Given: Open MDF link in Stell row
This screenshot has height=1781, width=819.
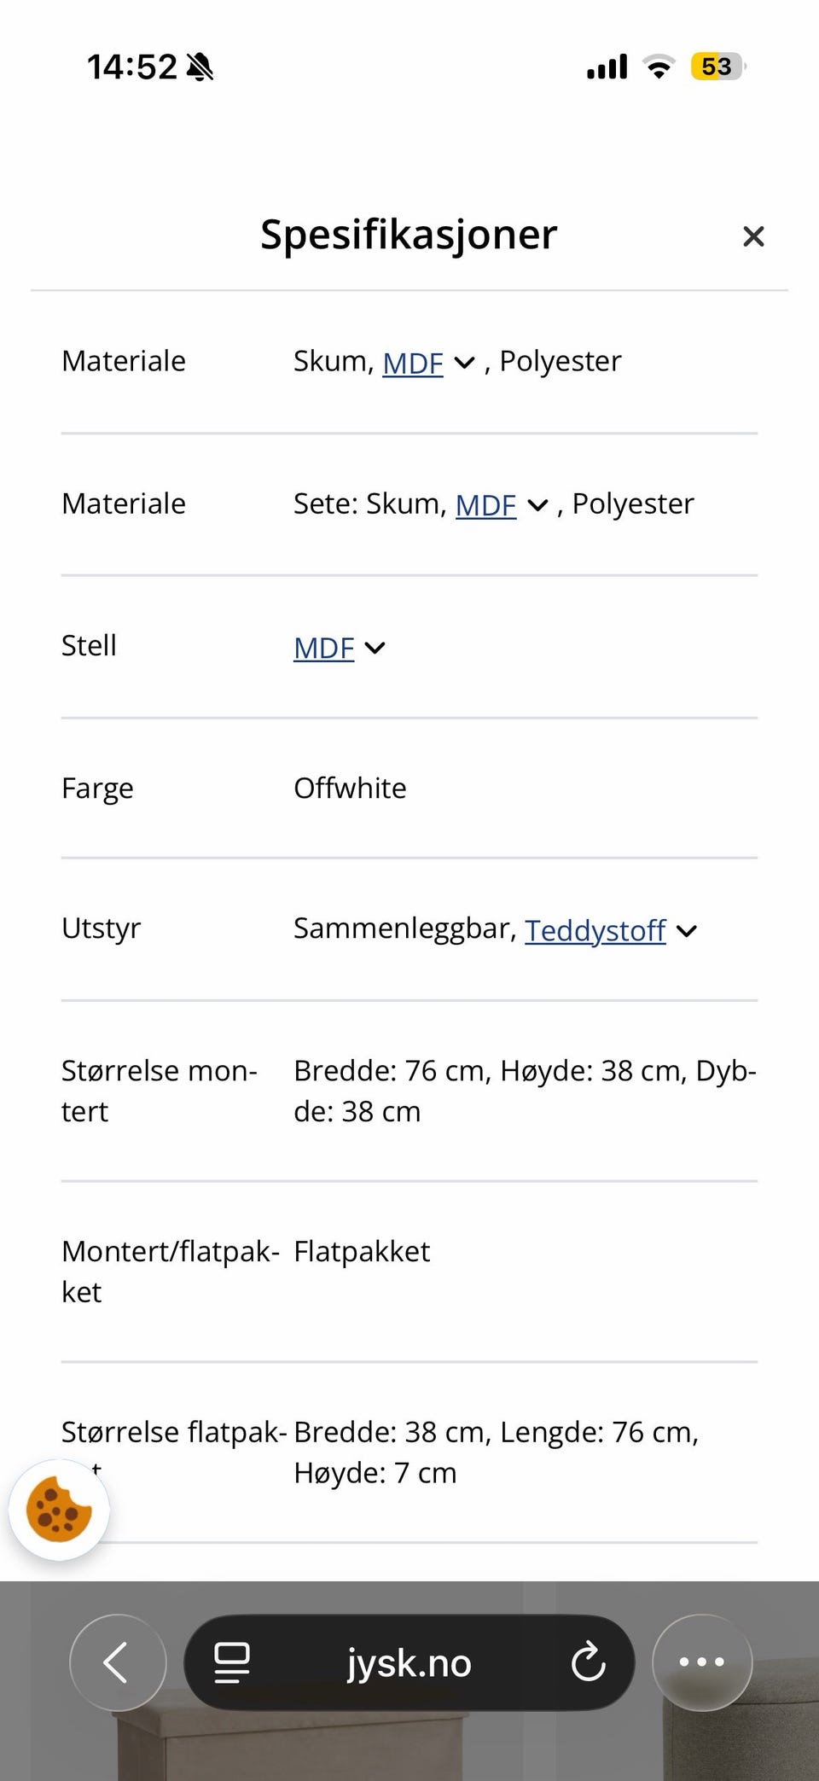Looking at the screenshot, I should pos(323,648).
